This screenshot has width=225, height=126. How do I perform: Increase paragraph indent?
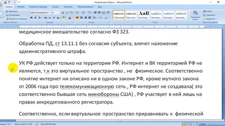(99, 13)
